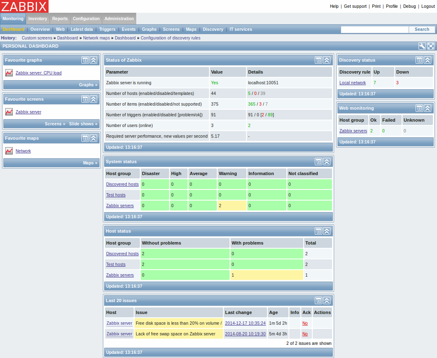Click the Zabbix logo
437x358 pixels.
pyautogui.click(x=24, y=7)
